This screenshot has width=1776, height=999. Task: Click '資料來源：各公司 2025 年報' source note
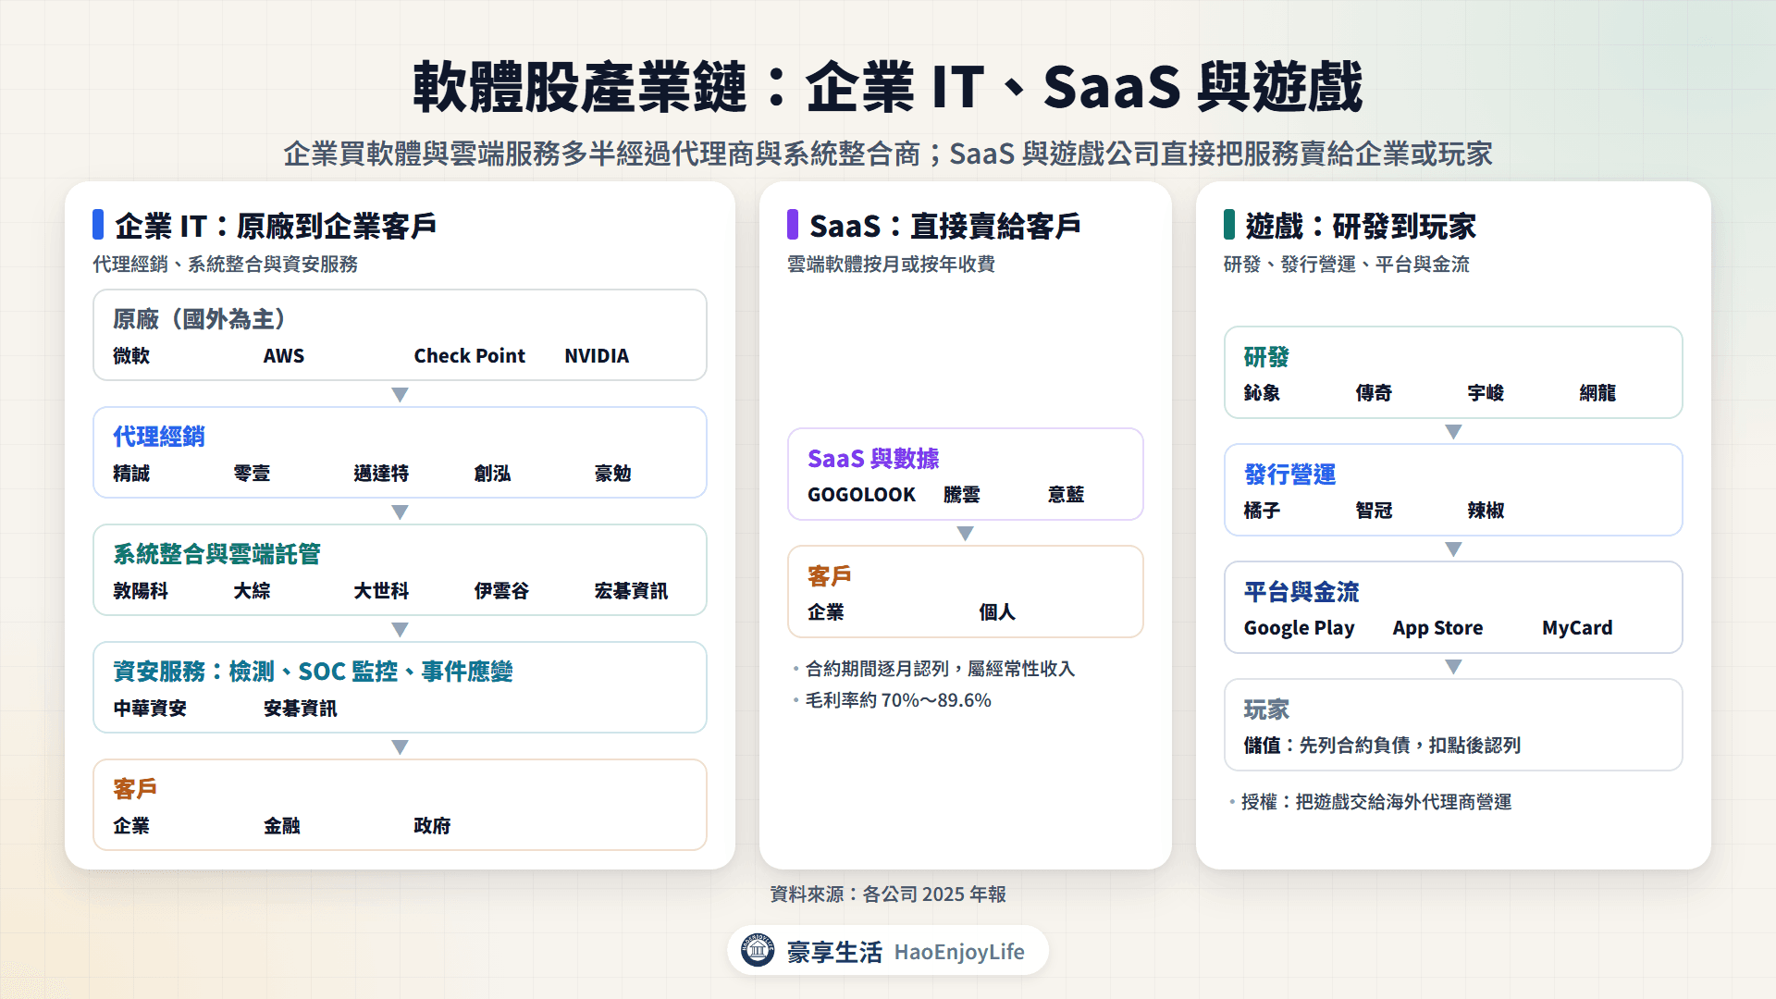888,894
